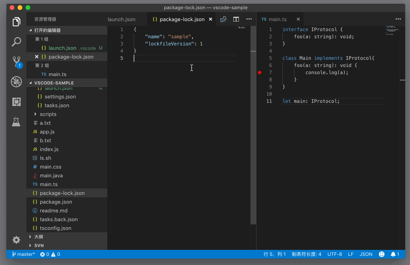Open the Manage gear settings icon

16,239
